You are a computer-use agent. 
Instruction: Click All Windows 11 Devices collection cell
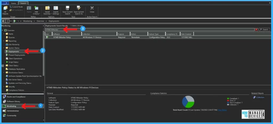point(92,37)
